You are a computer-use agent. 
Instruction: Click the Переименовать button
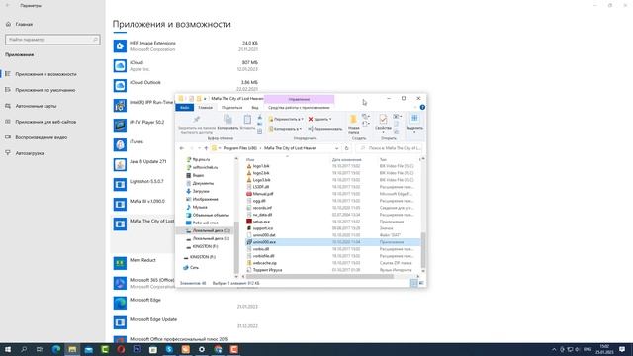click(x=325, y=129)
